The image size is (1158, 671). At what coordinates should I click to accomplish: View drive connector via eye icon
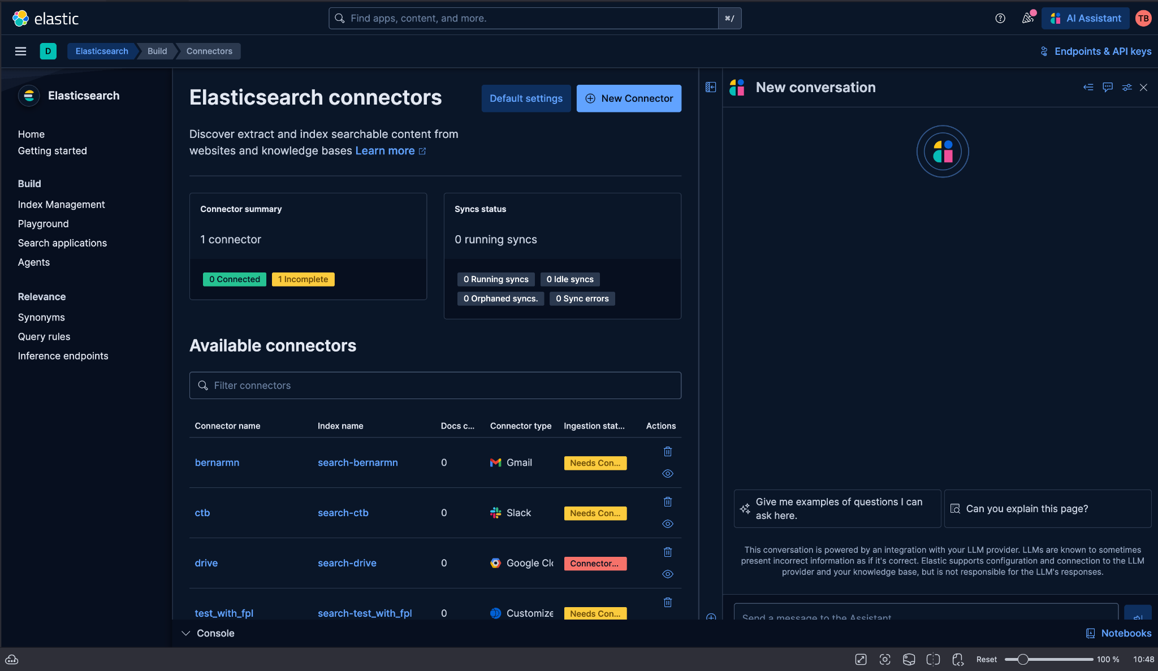(x=668, y=574)
